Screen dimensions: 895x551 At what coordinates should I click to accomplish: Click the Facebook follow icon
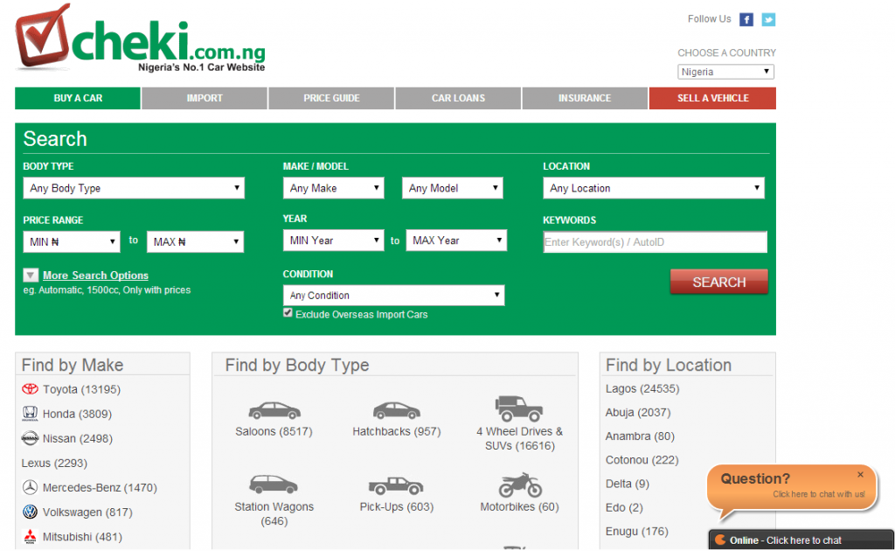(746, 19)
